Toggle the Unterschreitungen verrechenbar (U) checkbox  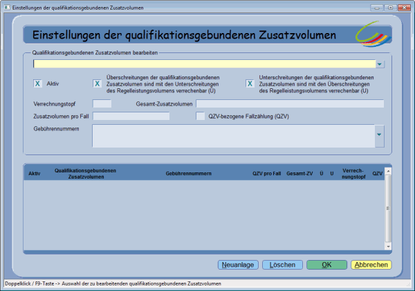(x=250, y=83)
